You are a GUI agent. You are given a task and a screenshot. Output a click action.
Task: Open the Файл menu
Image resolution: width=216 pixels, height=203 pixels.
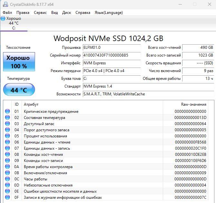(x=7, y=13)
